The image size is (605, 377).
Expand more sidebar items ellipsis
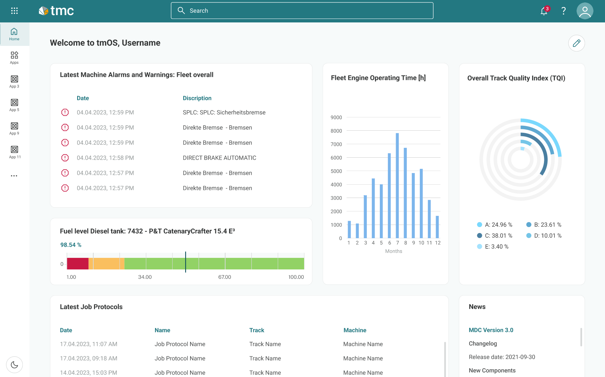14,176
